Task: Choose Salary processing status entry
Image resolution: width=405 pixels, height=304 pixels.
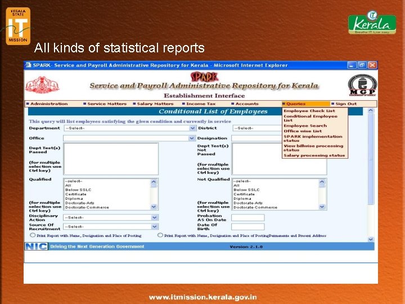Action: coord(314,155)
